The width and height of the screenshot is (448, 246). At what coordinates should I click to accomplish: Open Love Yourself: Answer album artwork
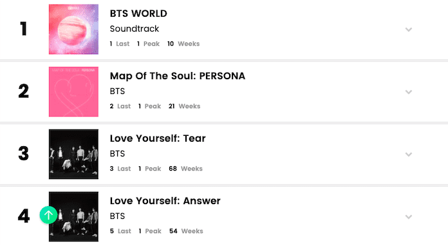tap(74, 216)
